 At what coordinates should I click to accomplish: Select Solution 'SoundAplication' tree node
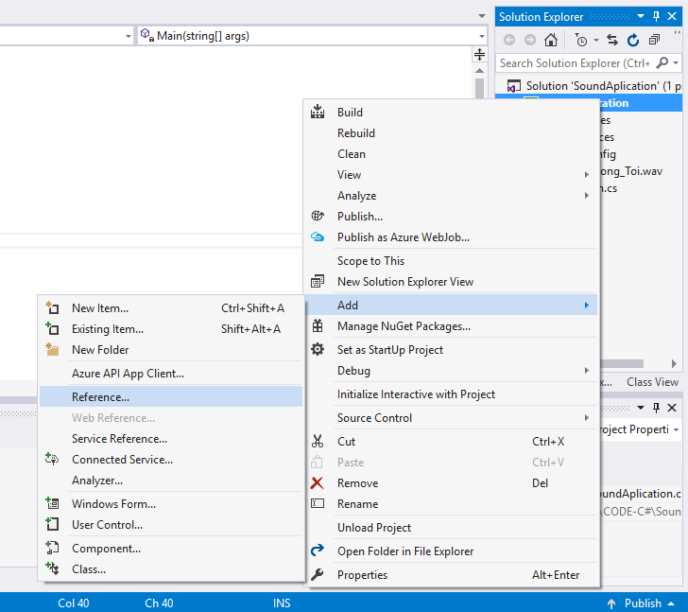click(x=604, y=86)
